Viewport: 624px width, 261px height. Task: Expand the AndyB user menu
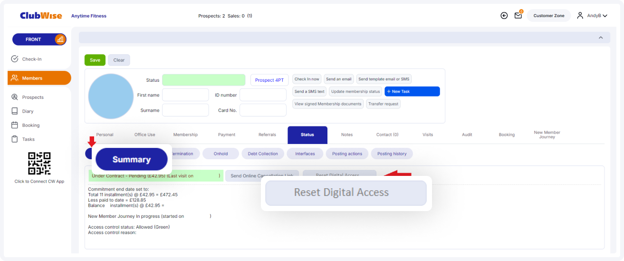(593, 16)
